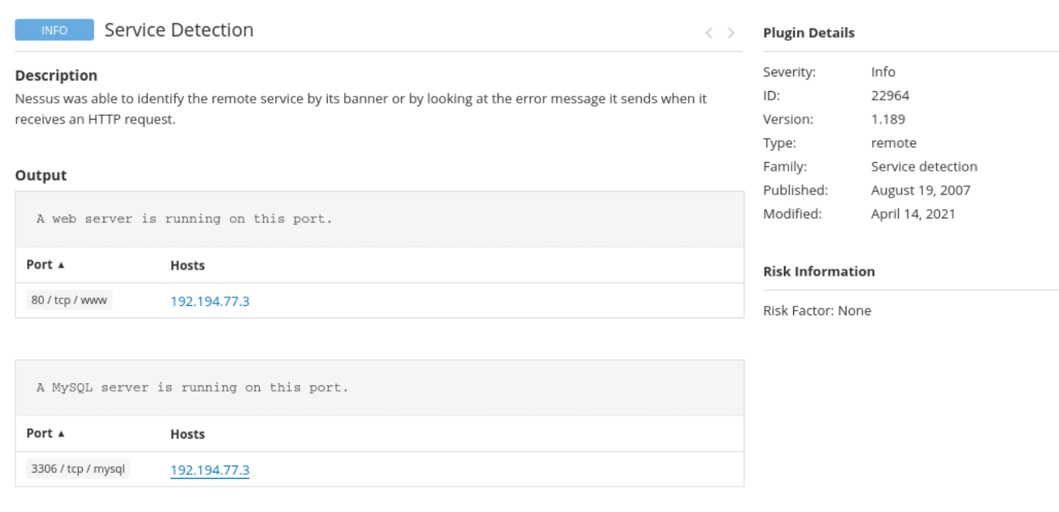Go to previous plugin using left chevron
This screenshot has width=1059, height=512.
tap(708, 32)
